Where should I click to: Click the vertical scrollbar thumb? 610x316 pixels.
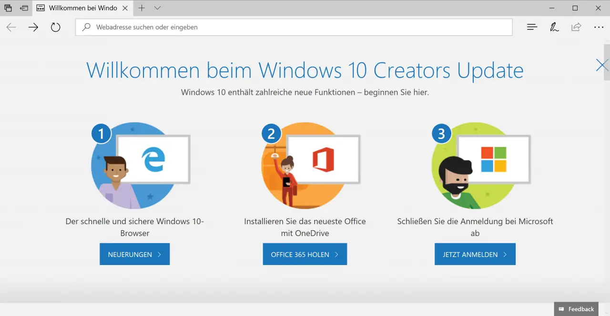pos(607,62)
